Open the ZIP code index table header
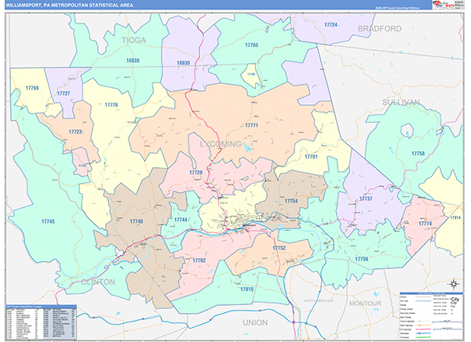 pyautogui.click(x=41, y=306)
